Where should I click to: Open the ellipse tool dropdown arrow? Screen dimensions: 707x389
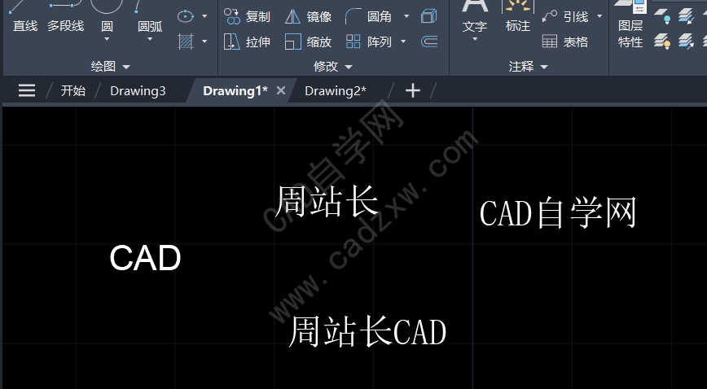(204, 16)
